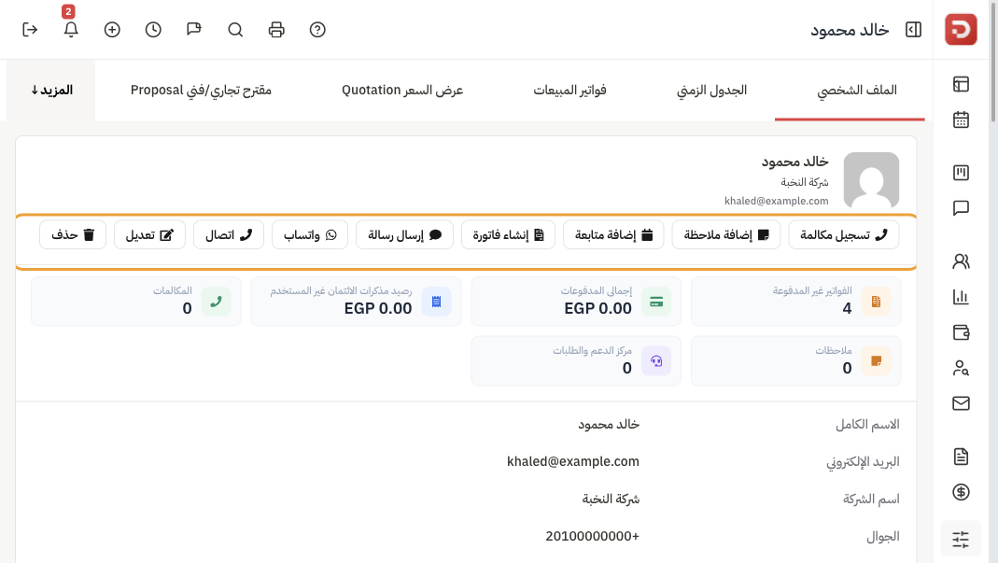Image resolution: width=998 pixels, height=563 pixels.
Task: Toggle the sidebar collapse panel icon
Action: point(913,29)
